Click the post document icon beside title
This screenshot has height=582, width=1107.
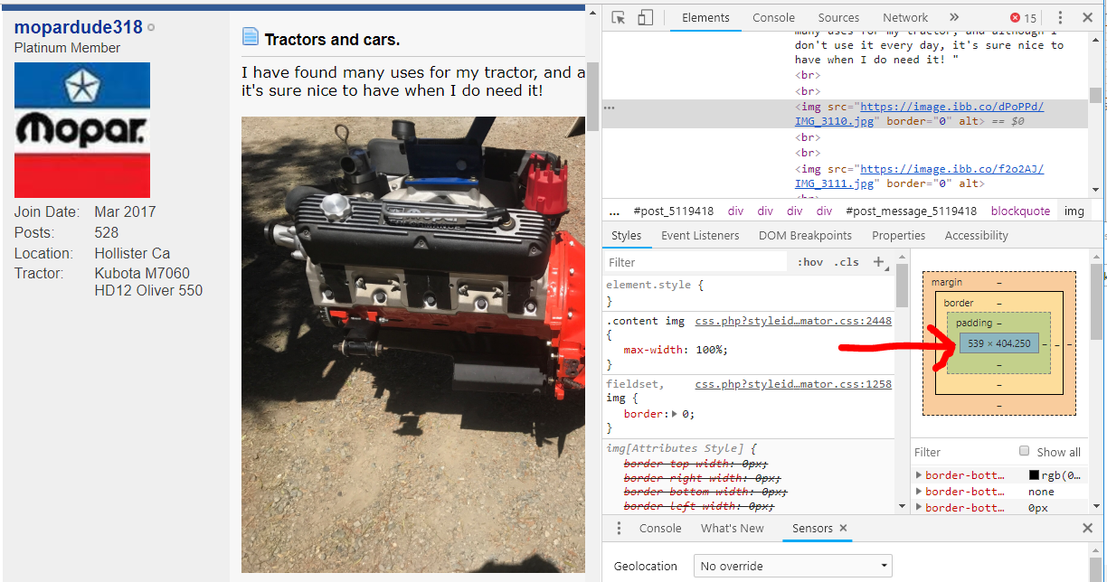(251, 38)
